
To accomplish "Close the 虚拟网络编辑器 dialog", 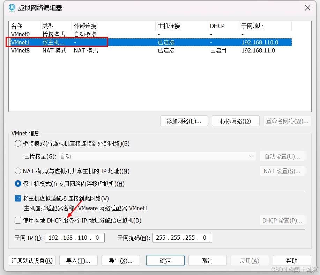I will click(x=307, y=8).
